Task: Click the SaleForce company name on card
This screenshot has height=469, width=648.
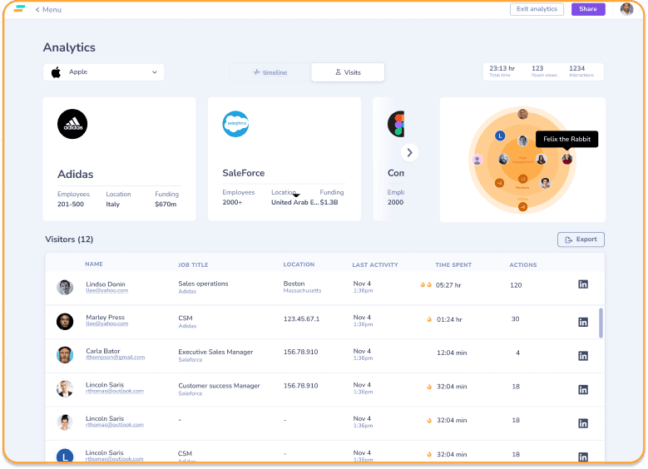Action: [x=244, y=173]
